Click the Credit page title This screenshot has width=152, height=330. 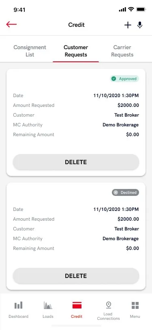(77, 25)
